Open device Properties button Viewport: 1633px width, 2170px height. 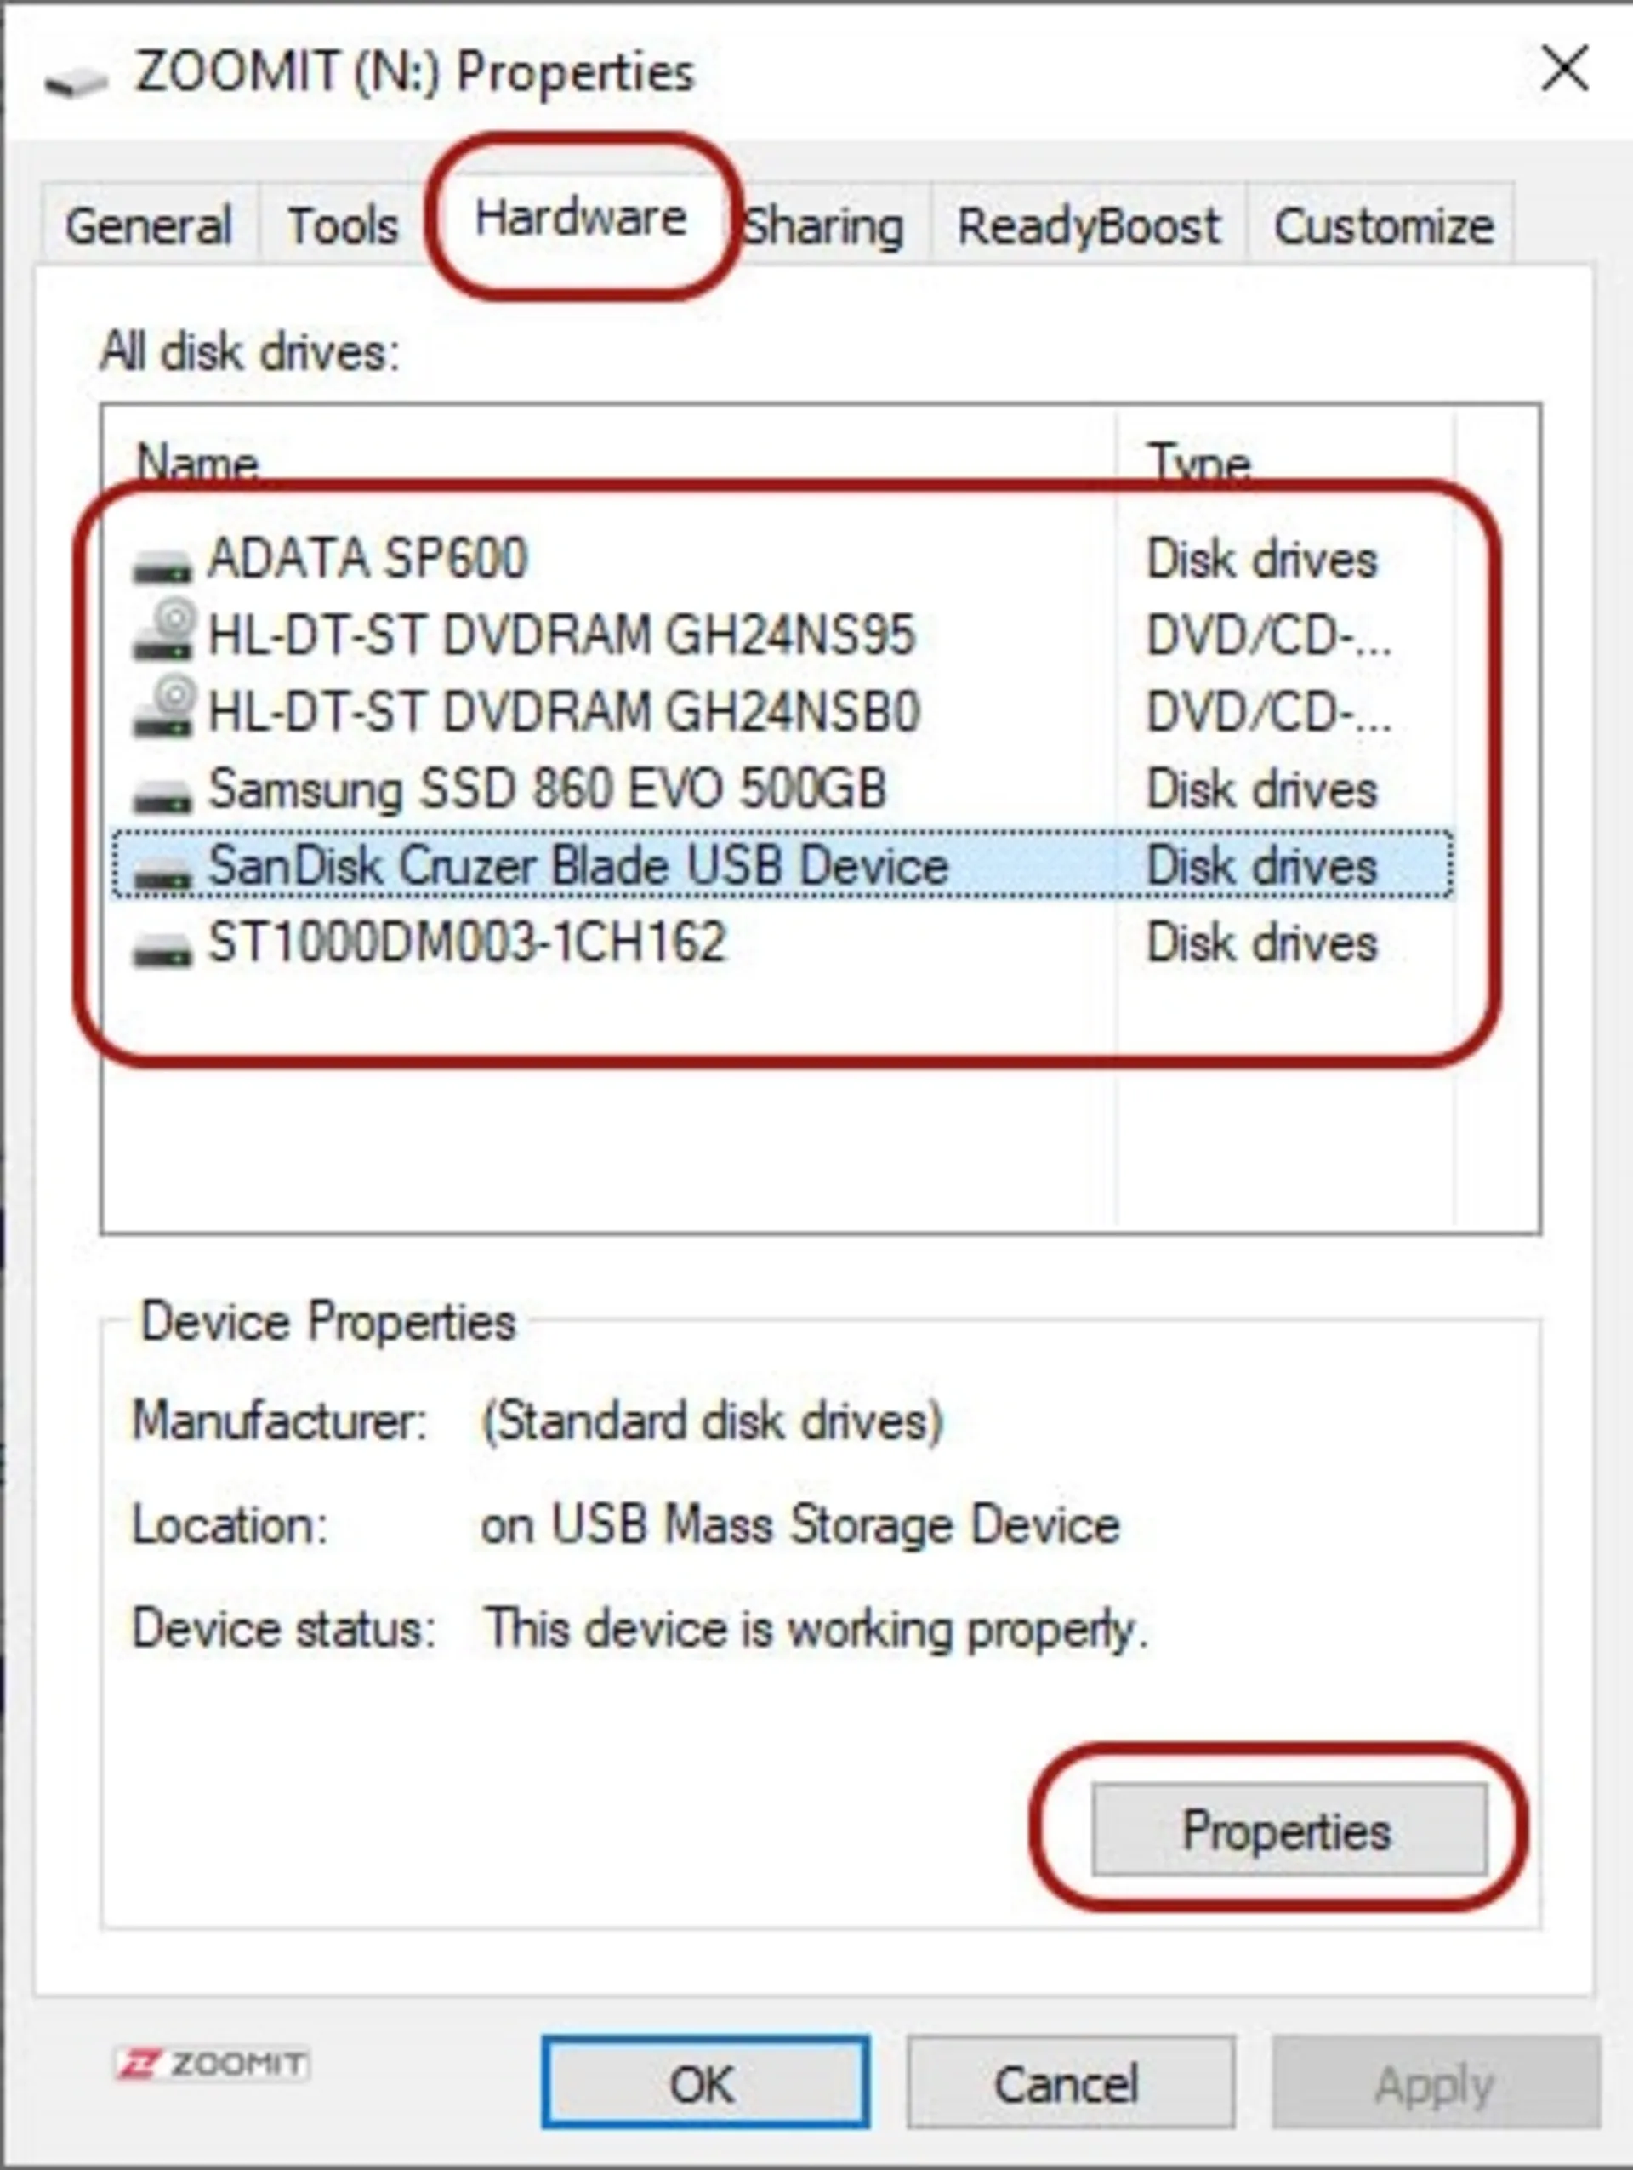coord(1288,1830)
